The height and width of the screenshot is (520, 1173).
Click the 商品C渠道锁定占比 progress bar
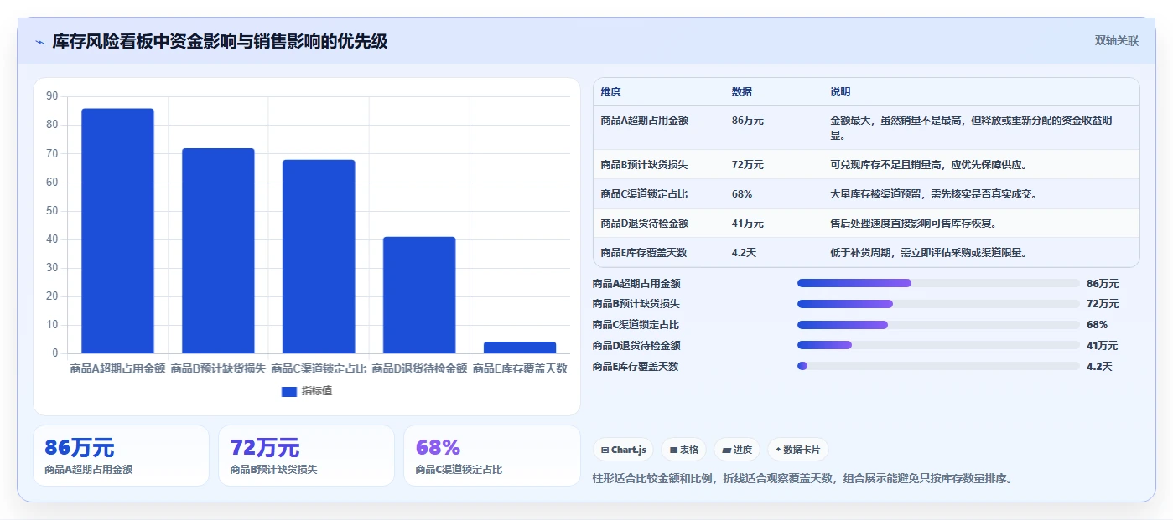[x=938, y=325]
